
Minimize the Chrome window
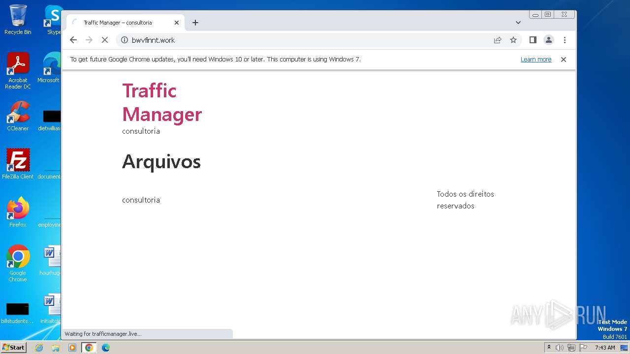(535, 15)
